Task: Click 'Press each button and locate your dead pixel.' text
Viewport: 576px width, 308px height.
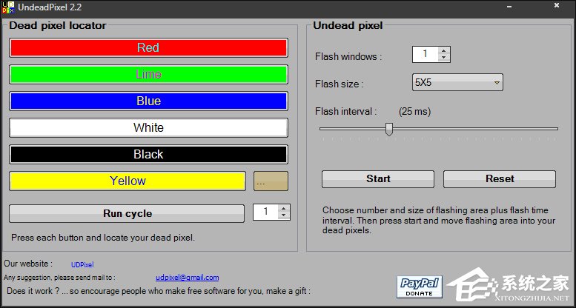Action: pyautogui.click(x=103, y=238)
